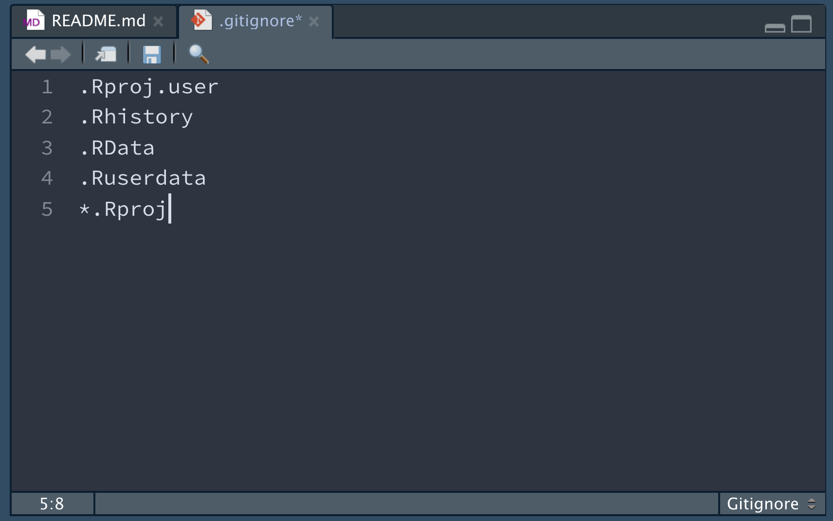
Task: Minimize the source editor pane
Action: [x=775, y=28]
